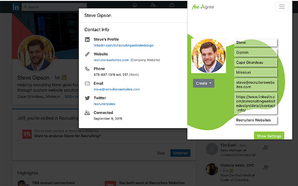This screenshot has height=186, width=298.
Task: Click the LinkedIn logo icon
Action: [15, 7]
